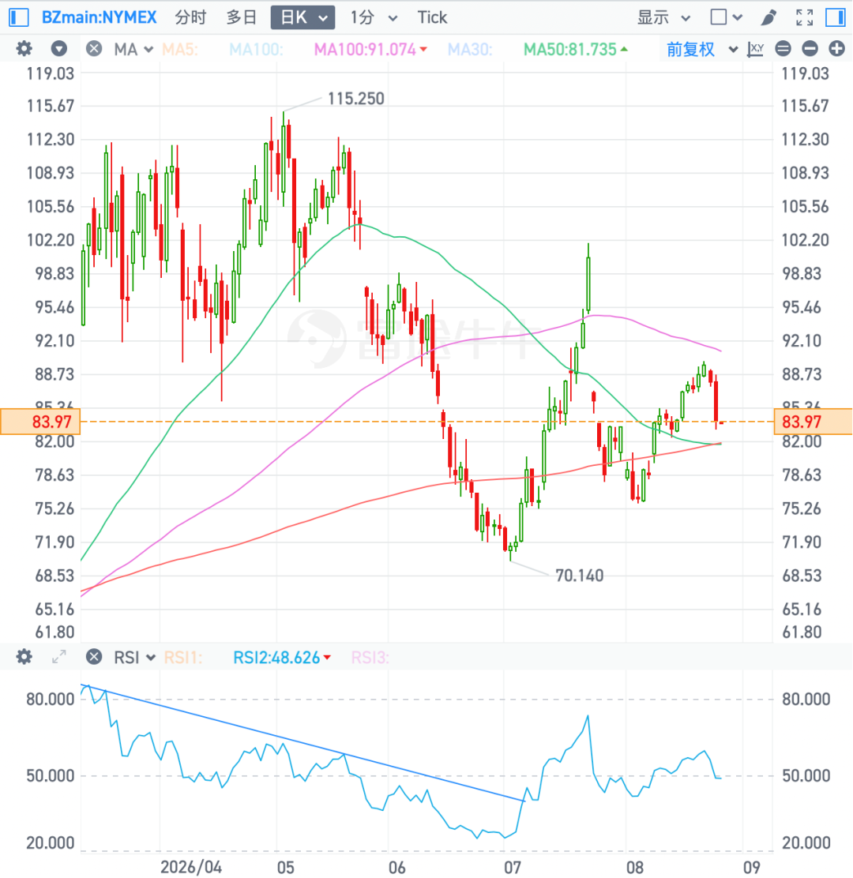This screenshot has height=878, width=853.
Task: Click the 115.250 high price label
Action: [x=355, y=99]
